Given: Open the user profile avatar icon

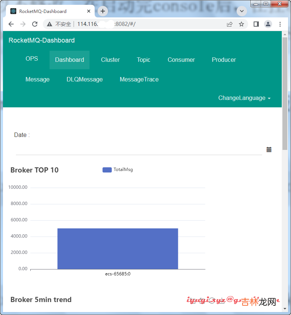Looking at the screenshot, I should tap(268, 24).
